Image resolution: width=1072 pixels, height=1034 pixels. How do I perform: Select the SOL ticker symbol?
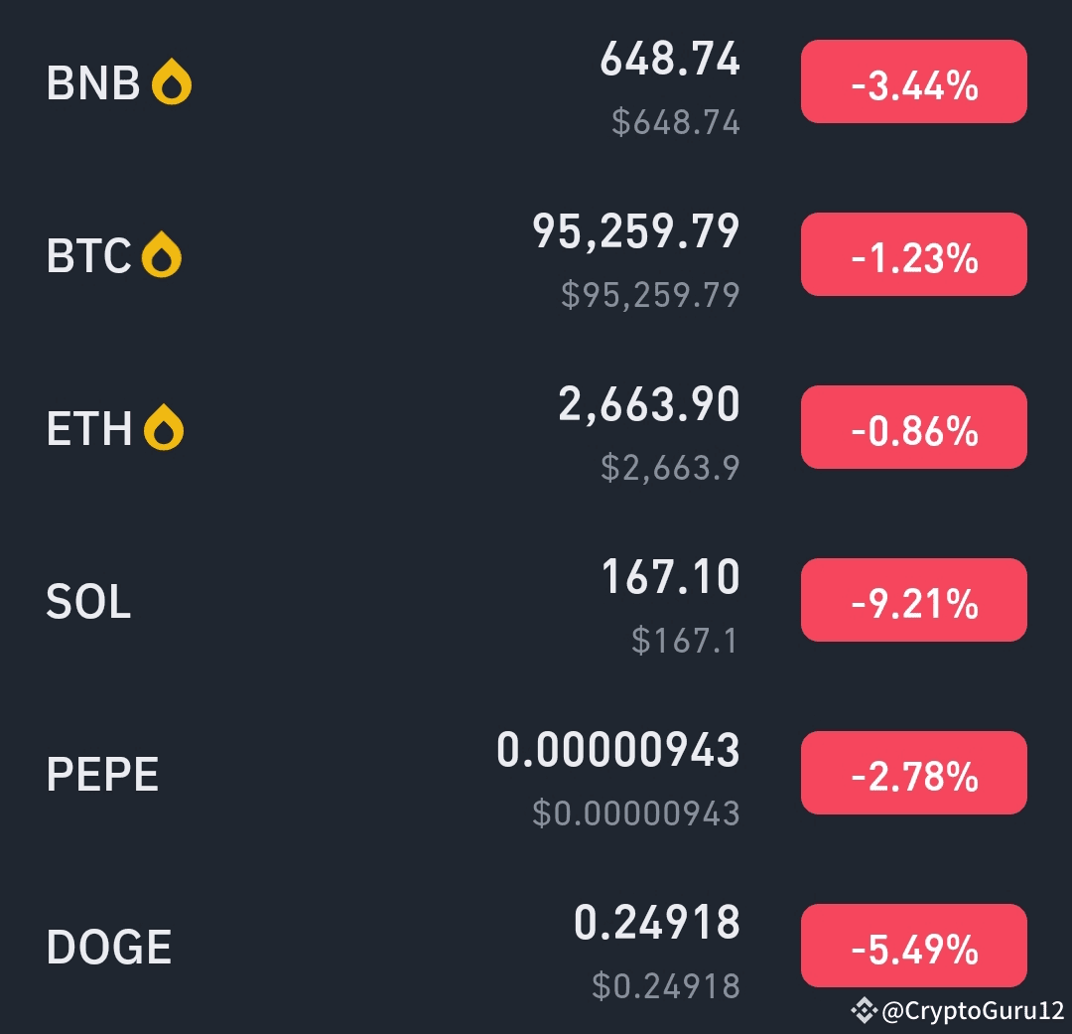coord(87,601)
